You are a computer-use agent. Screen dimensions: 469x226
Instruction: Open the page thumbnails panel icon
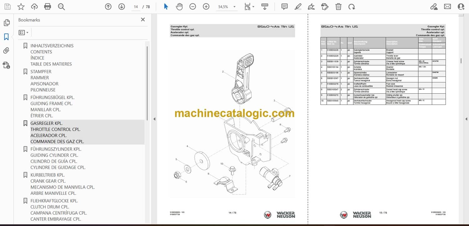[7, 23]
